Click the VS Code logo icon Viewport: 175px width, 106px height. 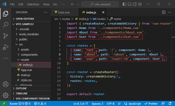point(4,4)
